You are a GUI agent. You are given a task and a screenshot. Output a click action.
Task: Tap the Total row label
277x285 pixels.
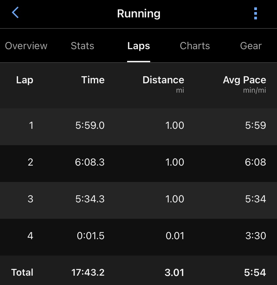[22, 272]
